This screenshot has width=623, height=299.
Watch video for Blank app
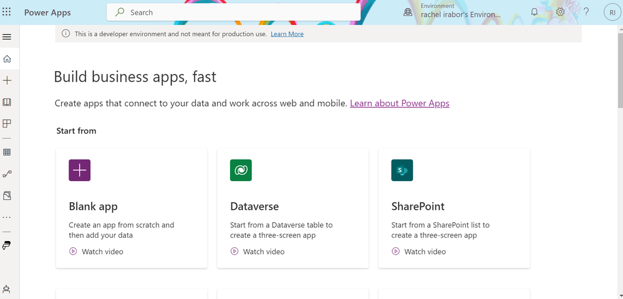tap(102, 252)
